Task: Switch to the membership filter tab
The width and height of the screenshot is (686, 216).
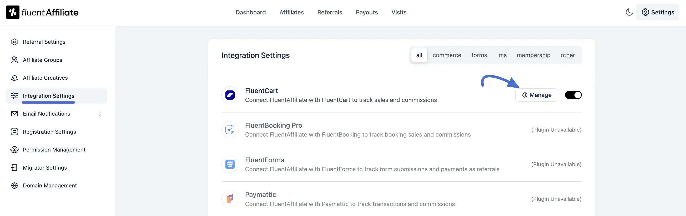Action: click(x=533, y=55)
